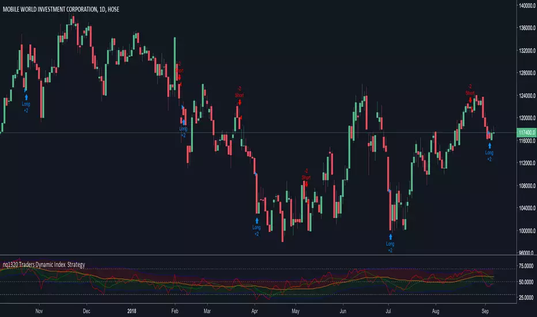The height and width of the screenshot is (317, 537).
Task: Click the Mar label on time axis
Action: click(x=207, y=311)
